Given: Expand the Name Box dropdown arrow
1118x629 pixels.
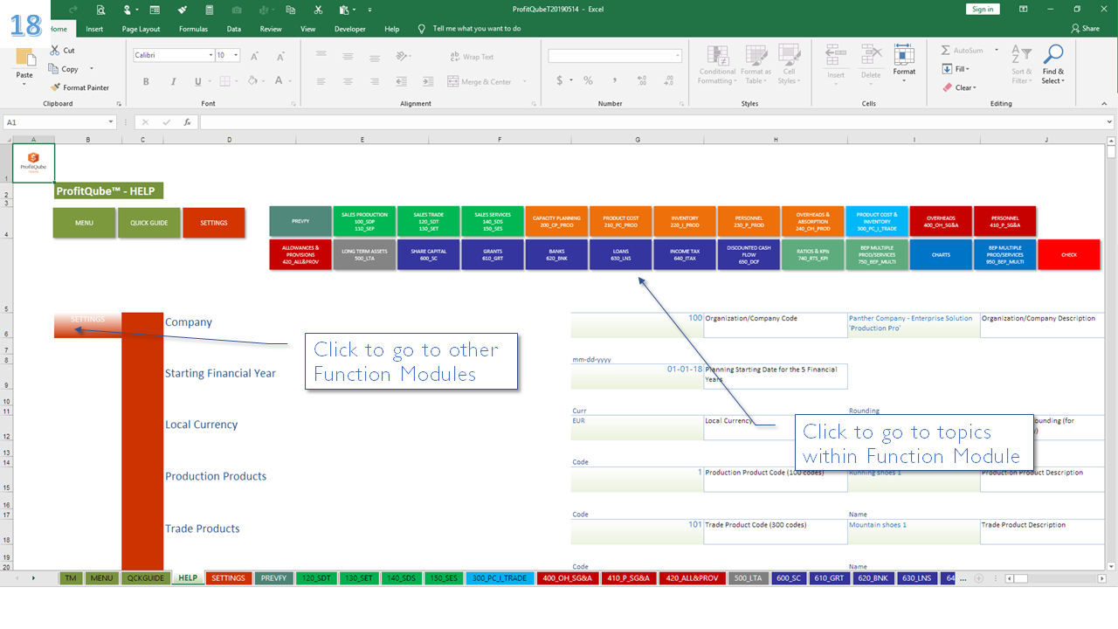Looking at the screenshot, I should (x=111, y=122).
